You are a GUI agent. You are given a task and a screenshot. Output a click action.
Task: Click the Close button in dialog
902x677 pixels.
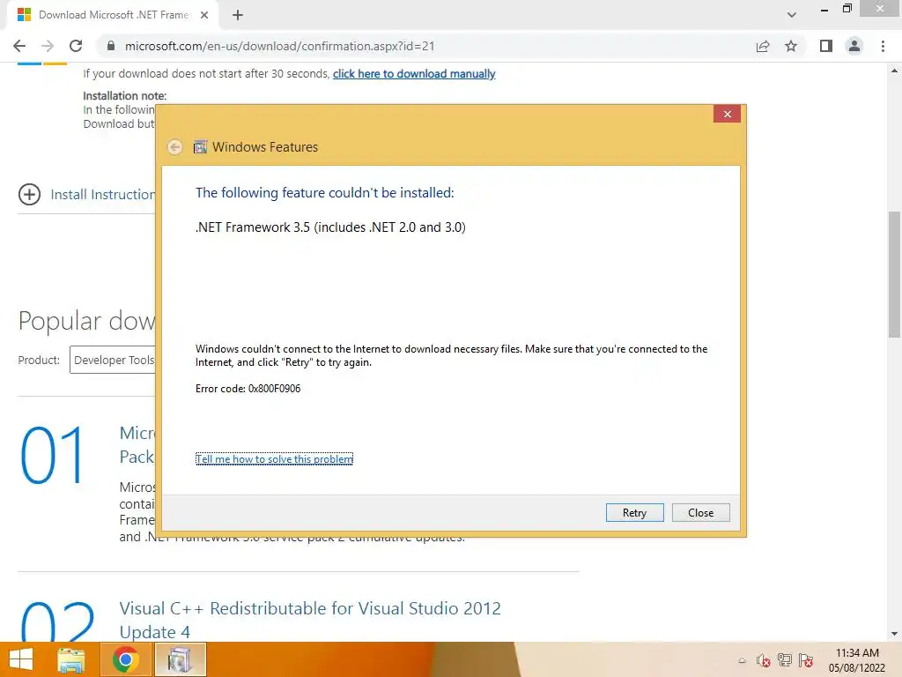point(700,512)
